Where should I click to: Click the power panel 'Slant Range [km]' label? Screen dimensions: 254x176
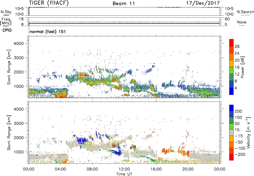pyautogui.click(x=9, y=67)
